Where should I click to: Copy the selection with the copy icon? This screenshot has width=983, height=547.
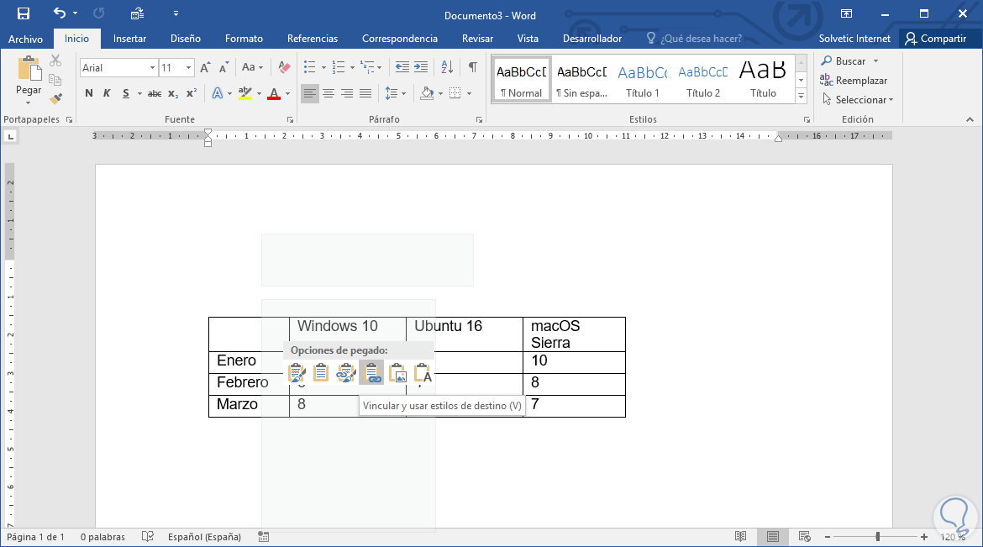55,80
